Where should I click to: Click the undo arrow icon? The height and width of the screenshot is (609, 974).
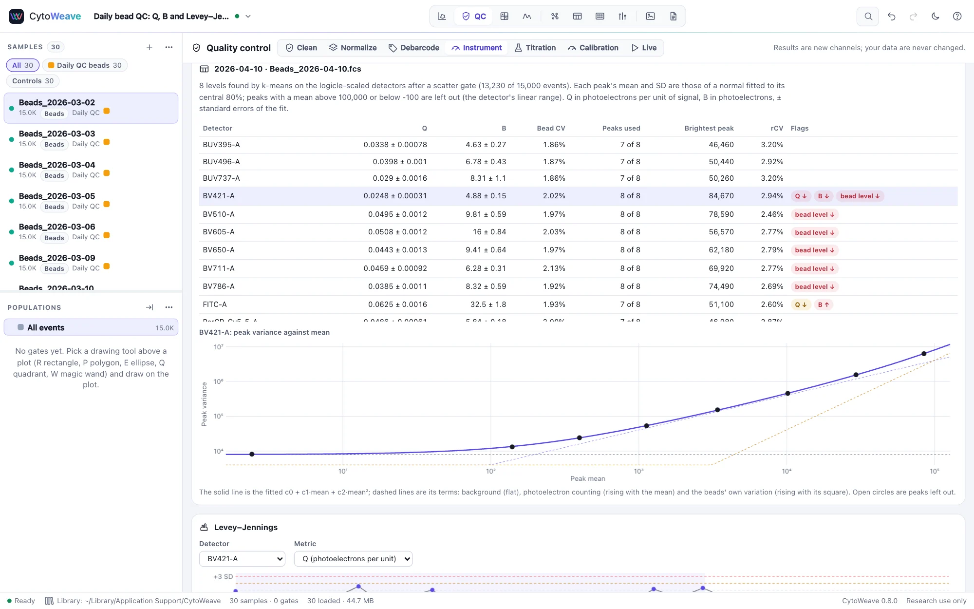coord(891,16)
